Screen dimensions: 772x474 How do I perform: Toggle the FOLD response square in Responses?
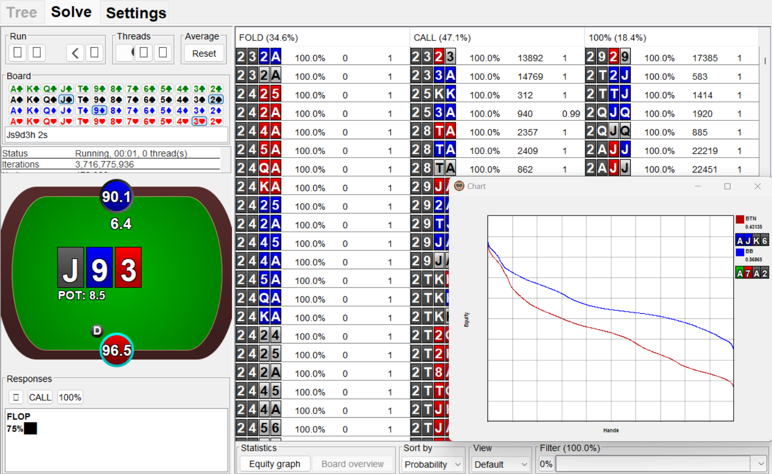pos(15,397)
